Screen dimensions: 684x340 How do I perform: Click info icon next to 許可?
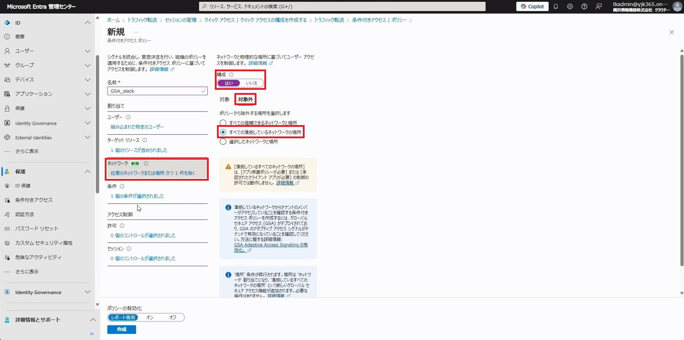pyautogui.click(x=122, y=226)
